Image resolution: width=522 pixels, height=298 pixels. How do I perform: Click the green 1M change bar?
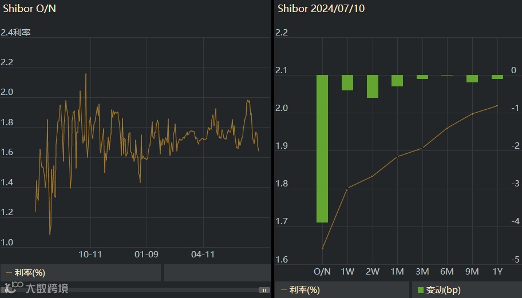(397, 81)
